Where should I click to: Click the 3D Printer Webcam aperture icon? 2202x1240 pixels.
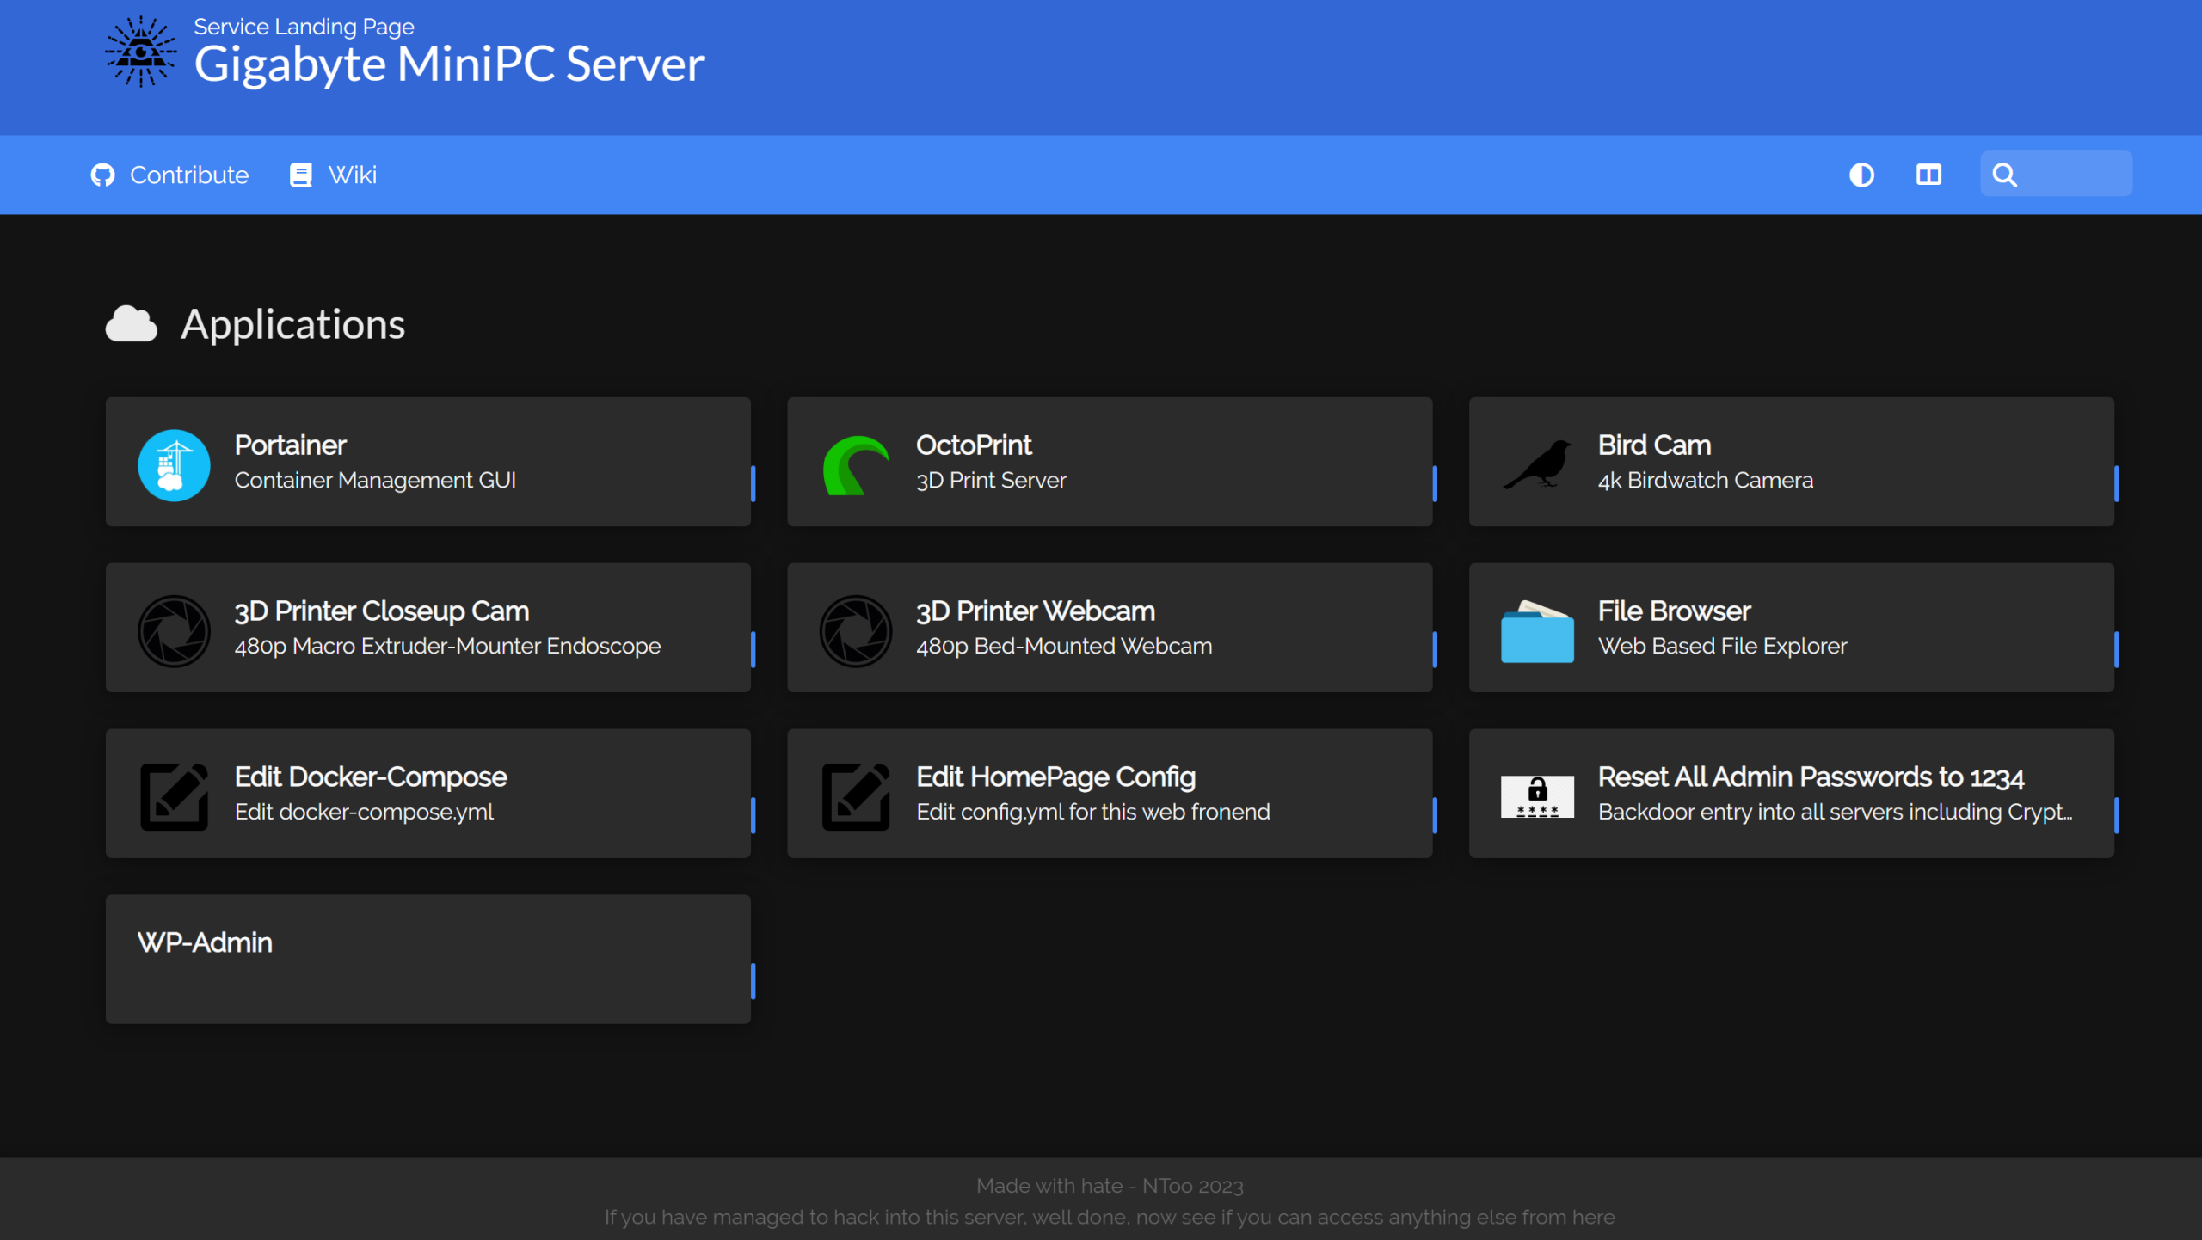[855, 631]
